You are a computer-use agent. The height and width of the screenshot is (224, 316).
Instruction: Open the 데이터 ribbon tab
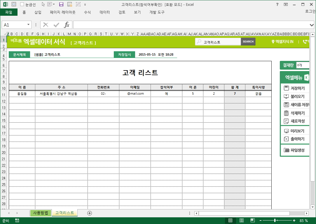coord(105,12)
